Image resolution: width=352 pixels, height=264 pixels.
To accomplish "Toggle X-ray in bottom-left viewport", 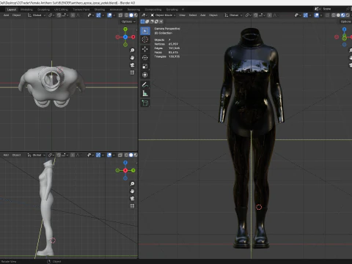I will pos(120,155).
